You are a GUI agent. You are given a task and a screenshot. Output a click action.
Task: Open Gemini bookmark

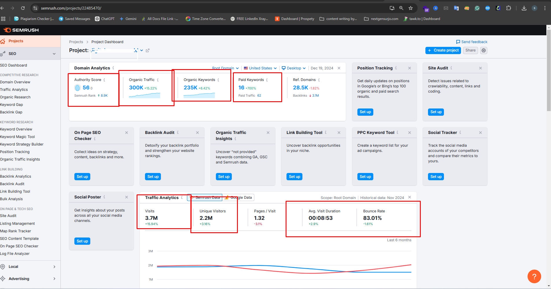(x=128, y=19)
